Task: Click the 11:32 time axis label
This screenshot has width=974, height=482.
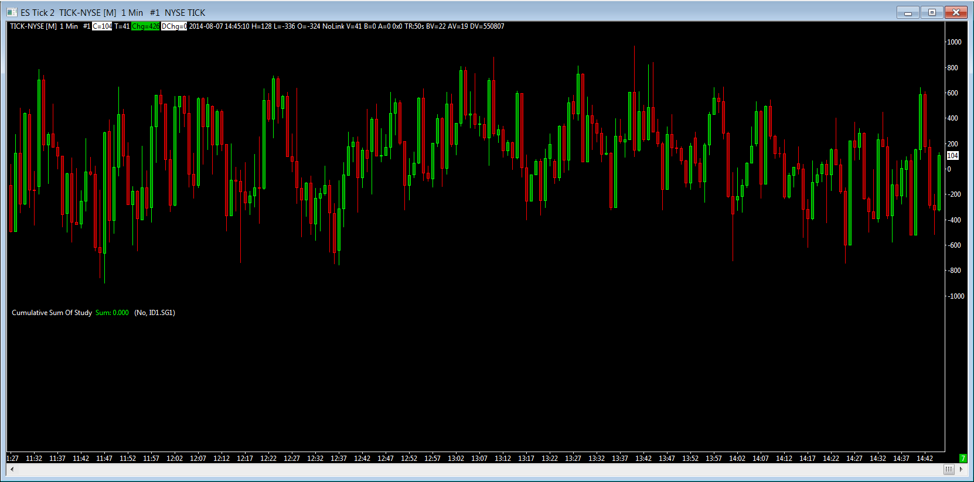Action: pyautogui.click(x=34, y=459)
